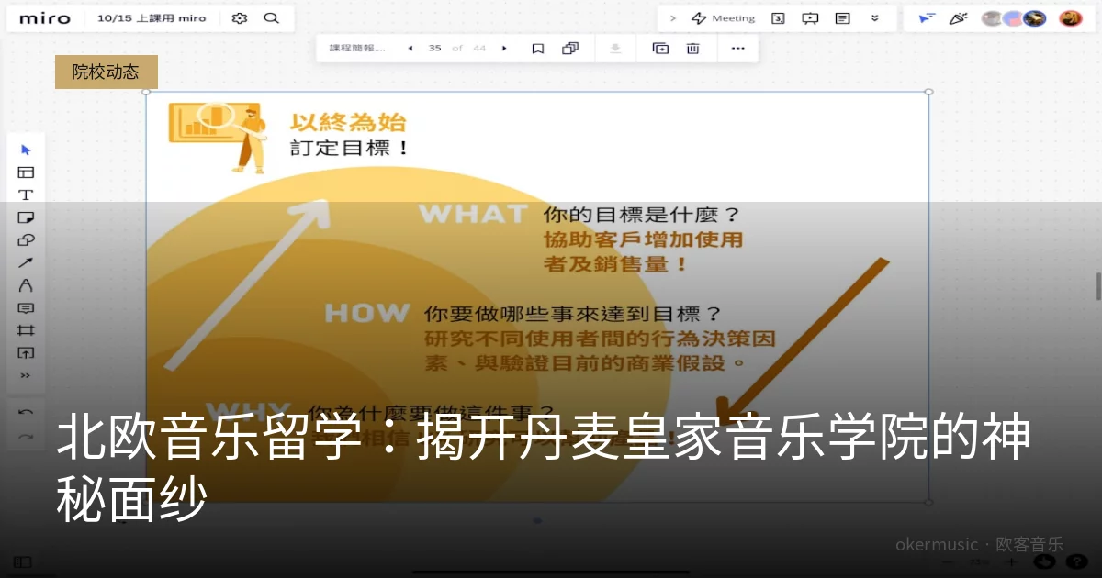Open the reactions celebration icon
1102x578 pixels.
pos(958,18)
